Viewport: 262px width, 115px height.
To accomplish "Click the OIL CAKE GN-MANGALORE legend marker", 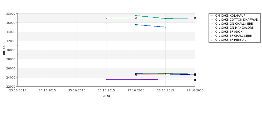I will (x=211, y=28).
